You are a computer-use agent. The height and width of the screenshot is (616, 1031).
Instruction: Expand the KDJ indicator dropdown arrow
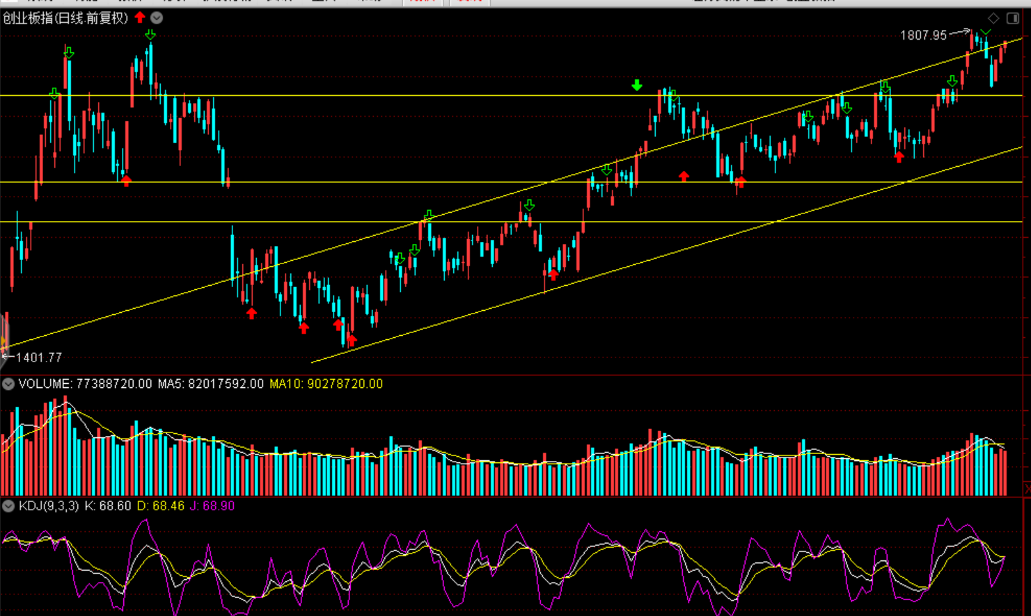[8, 506]
